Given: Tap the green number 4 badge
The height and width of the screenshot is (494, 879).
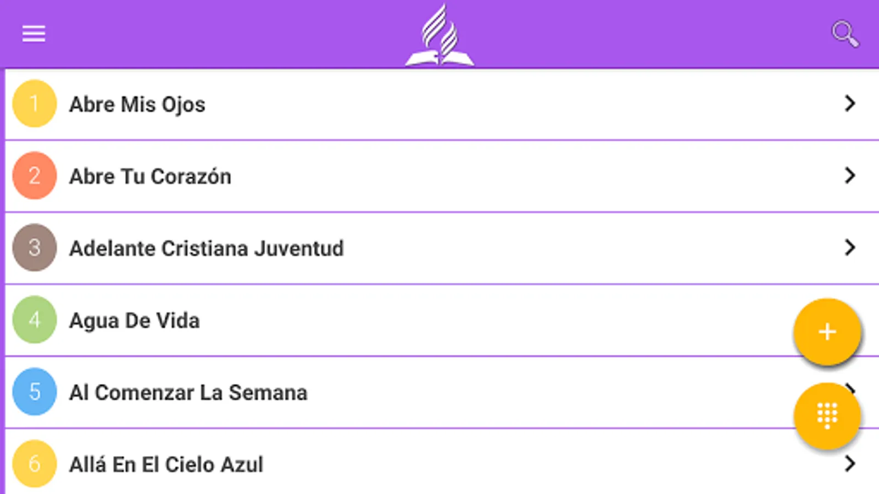Looking at the screenshot, I should coord(35,319).
